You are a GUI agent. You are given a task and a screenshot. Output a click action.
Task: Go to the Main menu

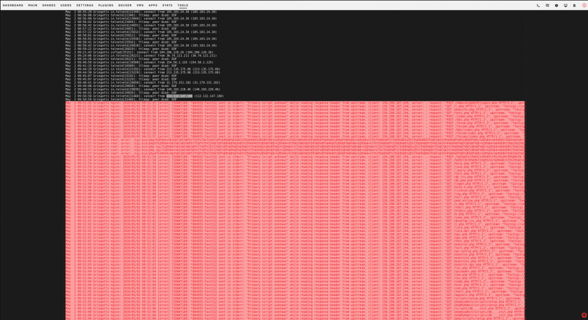[x=32, y=5]
